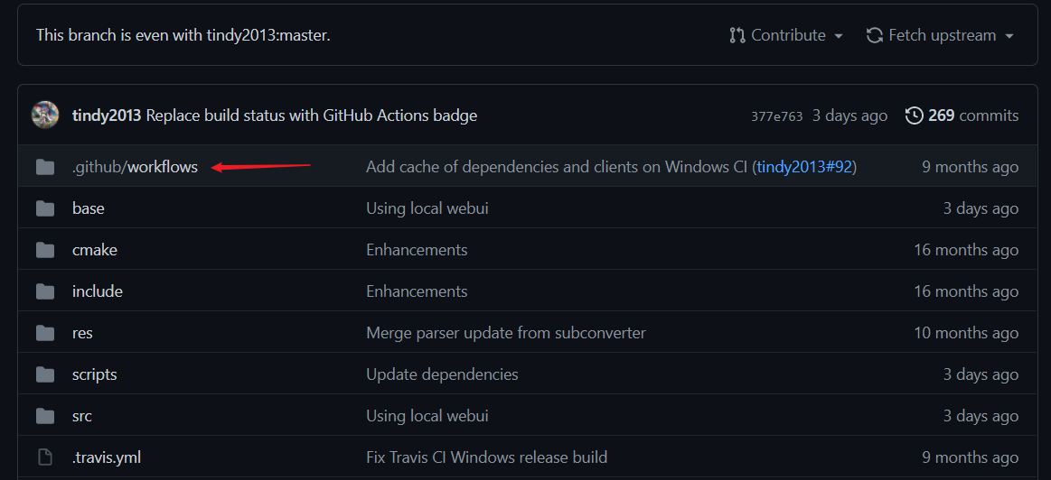Click the .travis.yml file icon
1051x480 pixels.
[x=45, y=457]
